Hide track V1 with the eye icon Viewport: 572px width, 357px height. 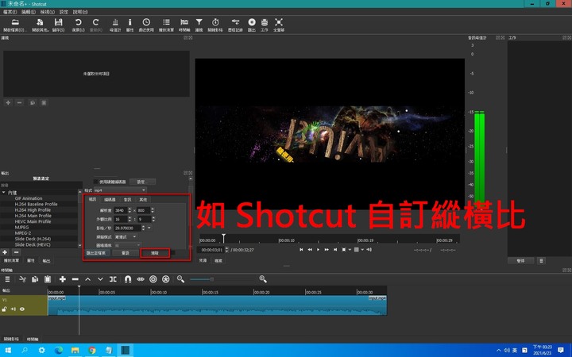click(x=22, y=309)
